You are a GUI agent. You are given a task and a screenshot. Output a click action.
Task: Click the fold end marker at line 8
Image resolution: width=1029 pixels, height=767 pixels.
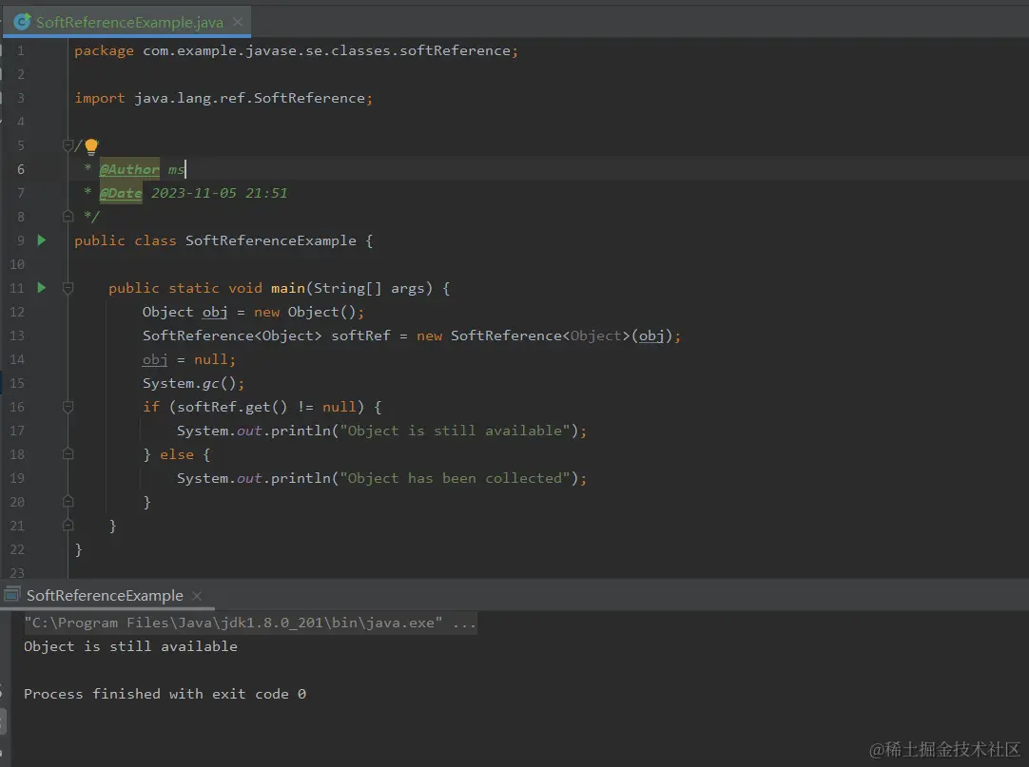(x=68, y=217)
